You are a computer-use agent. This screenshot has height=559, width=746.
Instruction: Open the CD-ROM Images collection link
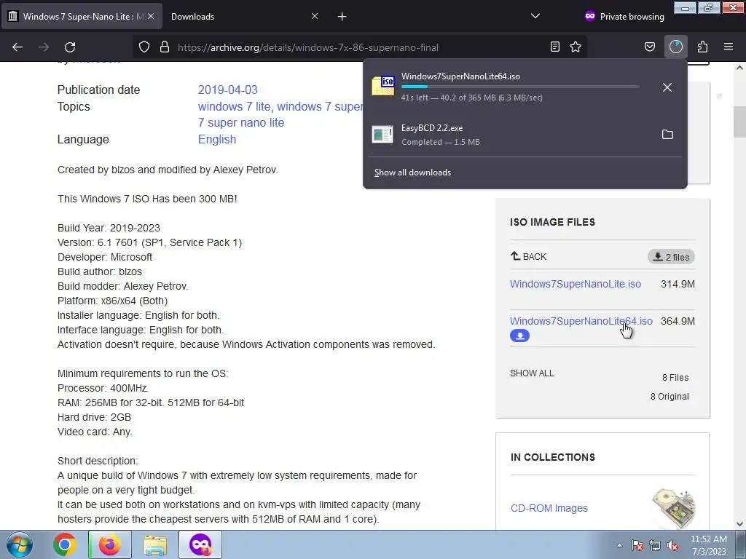549,508
